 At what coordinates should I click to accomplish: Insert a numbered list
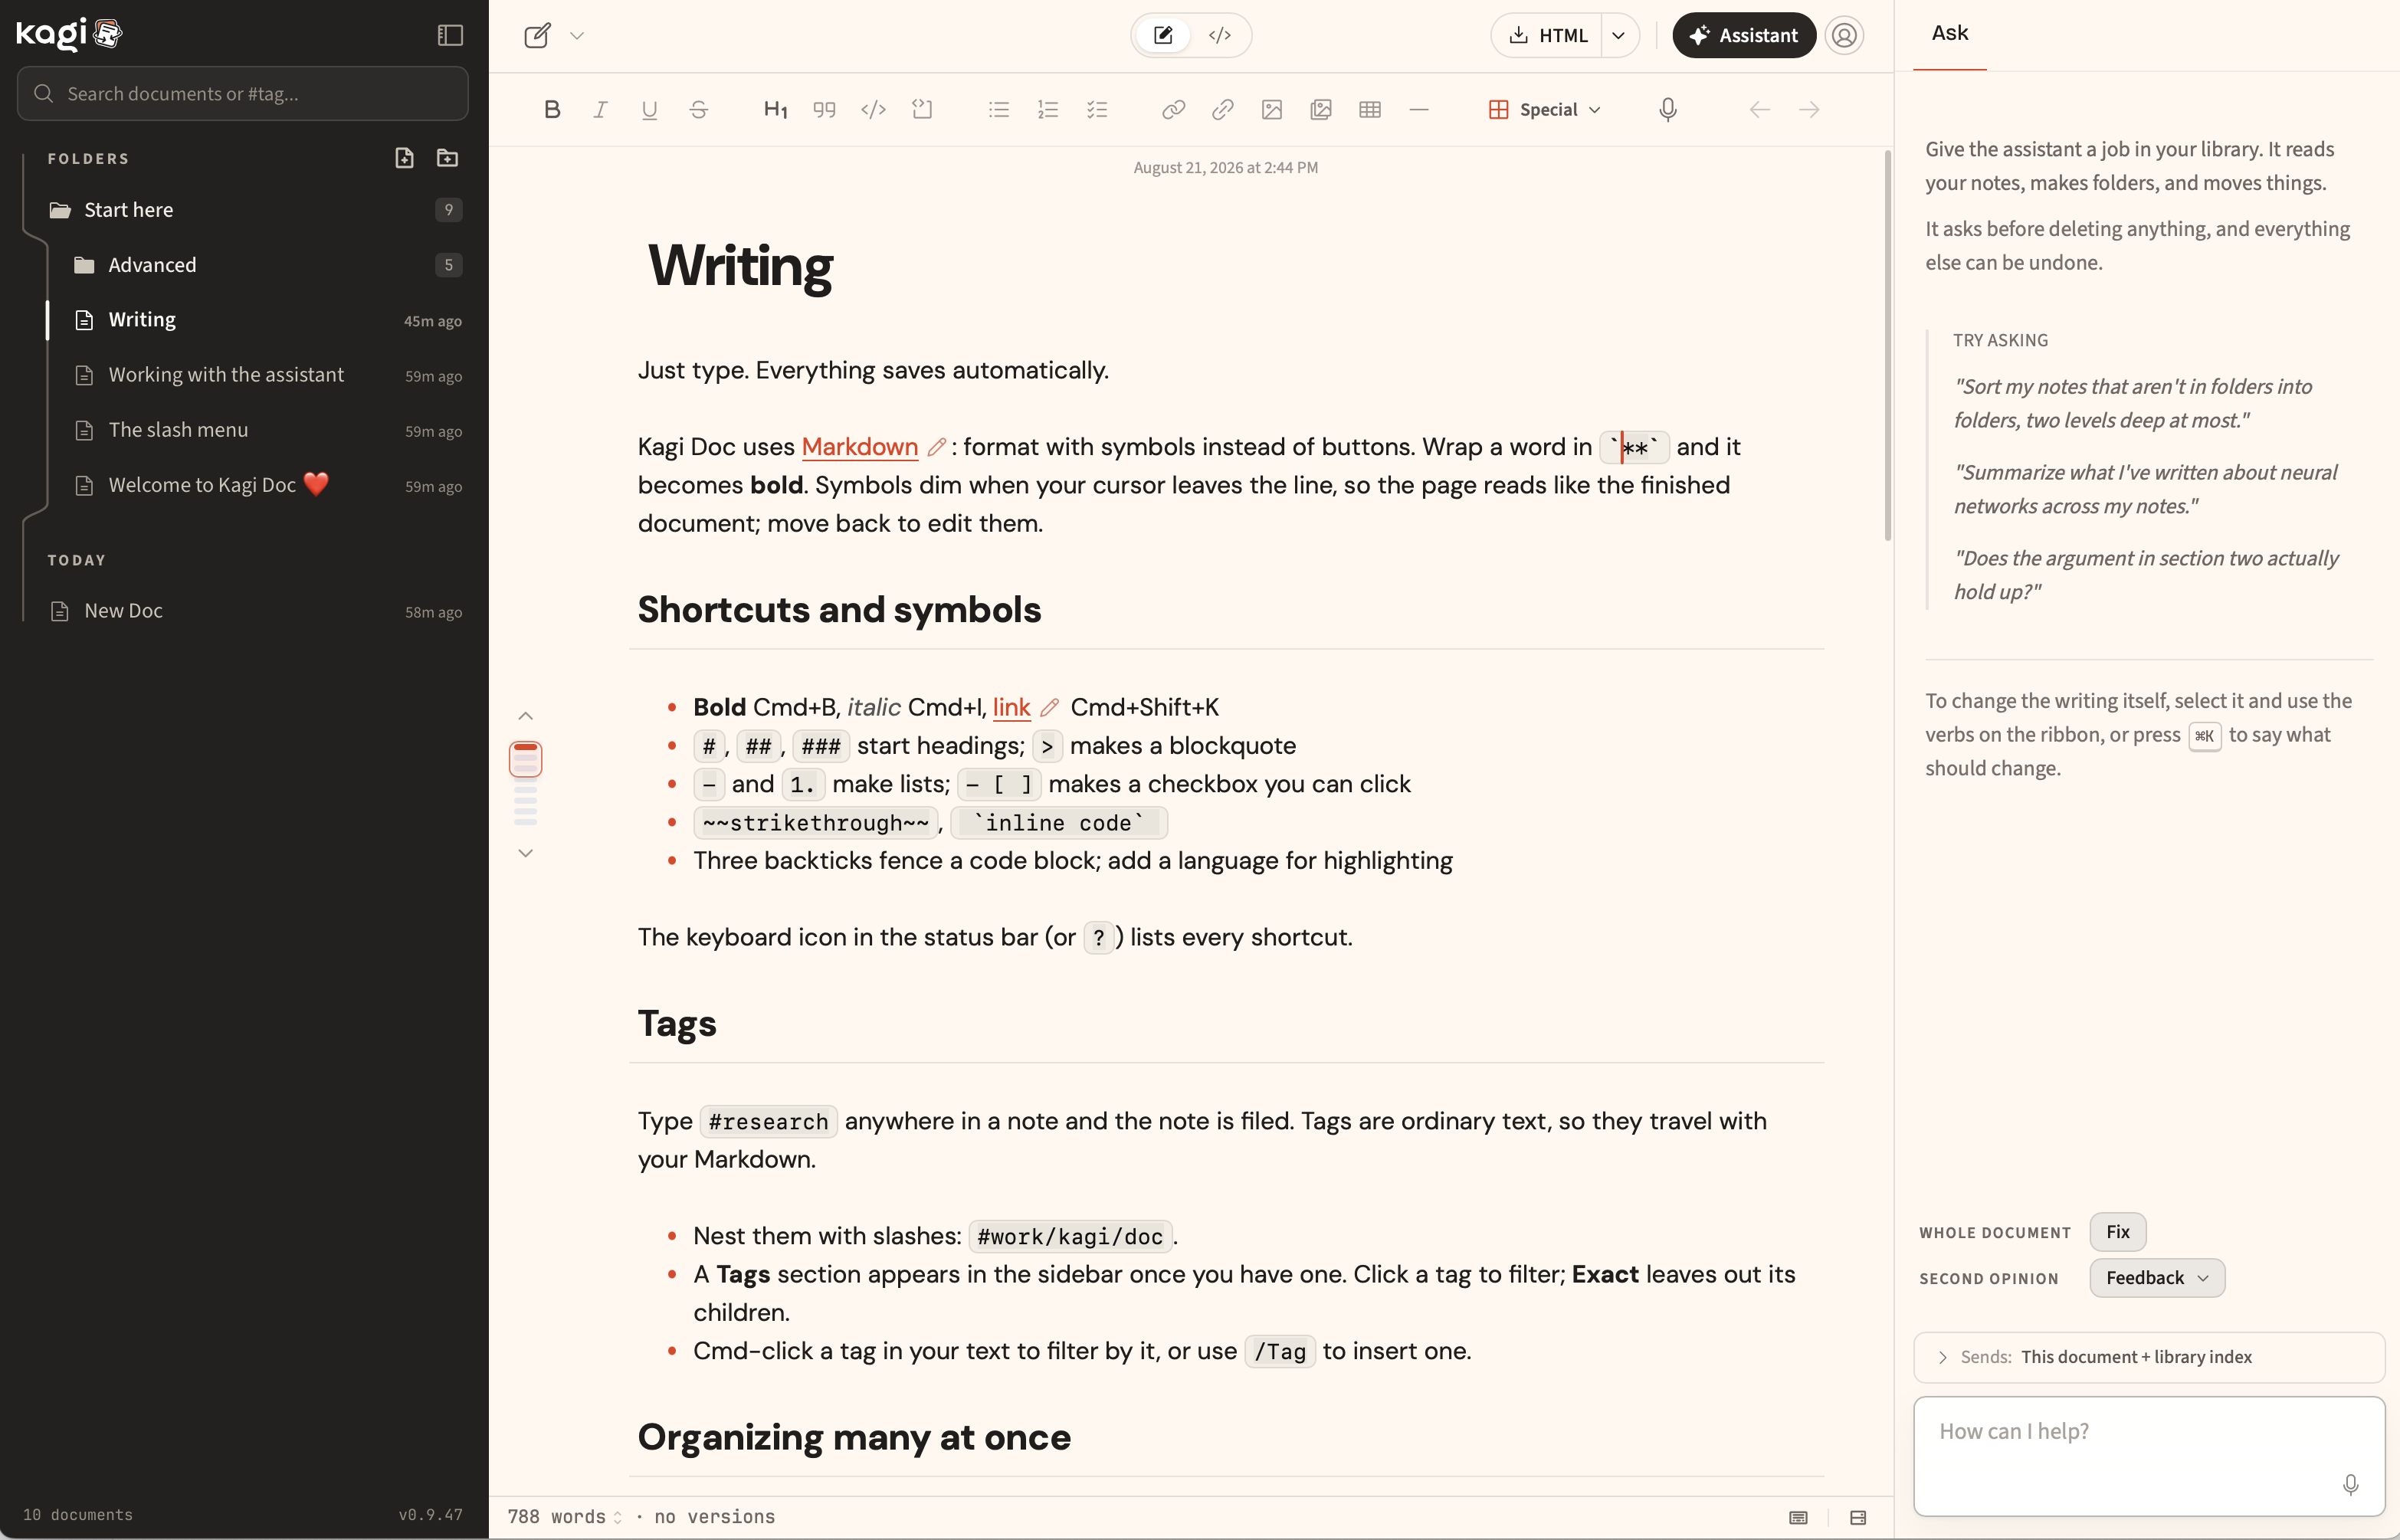click(x=1047, y=110)
